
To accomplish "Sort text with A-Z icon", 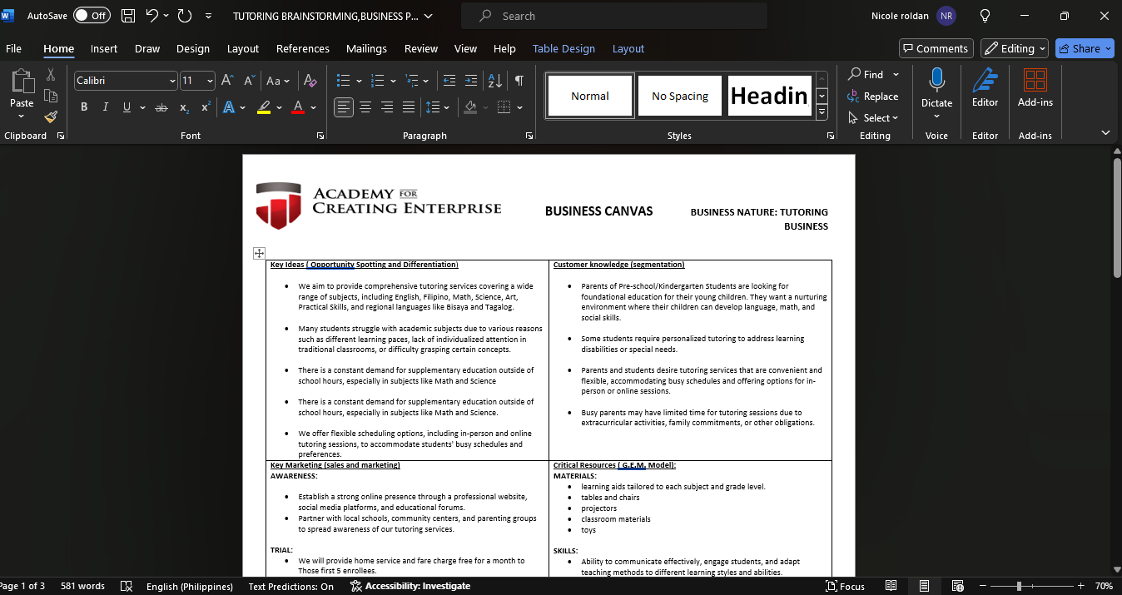I will [x=494, y=81].
